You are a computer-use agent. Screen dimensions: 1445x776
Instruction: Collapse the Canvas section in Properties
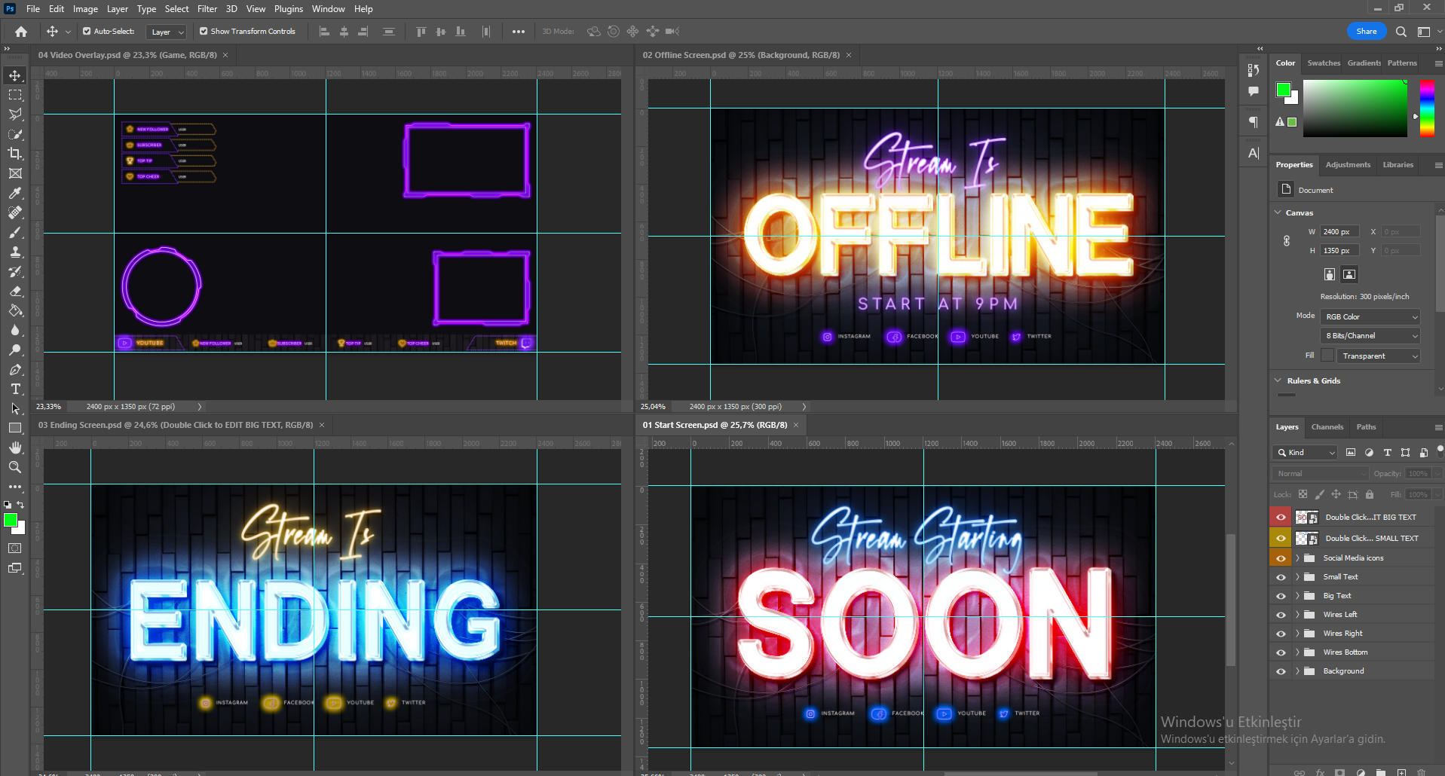(1278, 212)
